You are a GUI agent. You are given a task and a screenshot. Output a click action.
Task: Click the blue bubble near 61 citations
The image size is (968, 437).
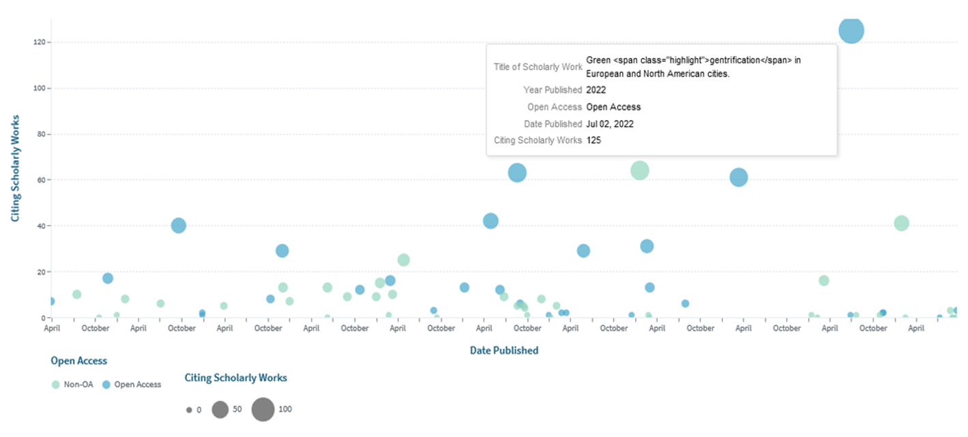(x=738, y=177)
